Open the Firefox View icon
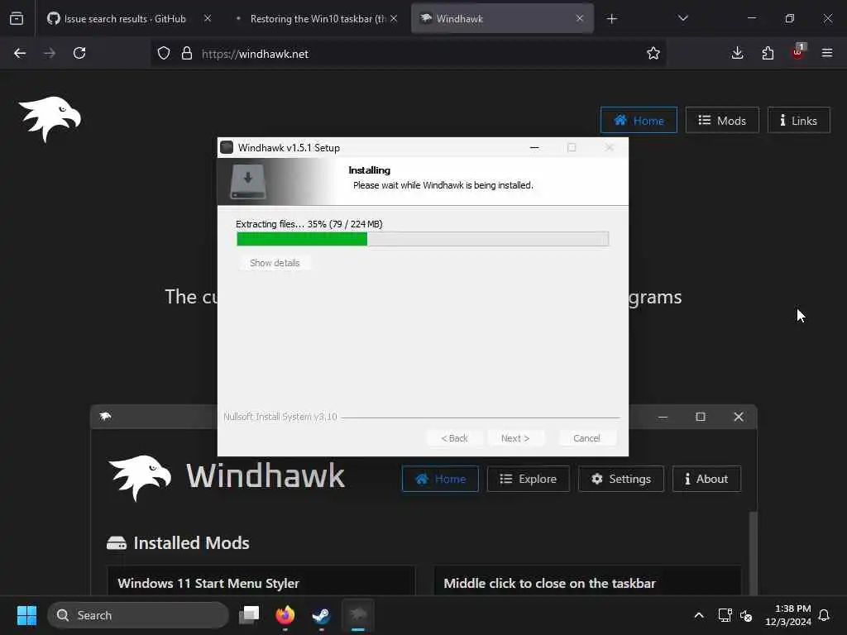 [x=17, y=18]
